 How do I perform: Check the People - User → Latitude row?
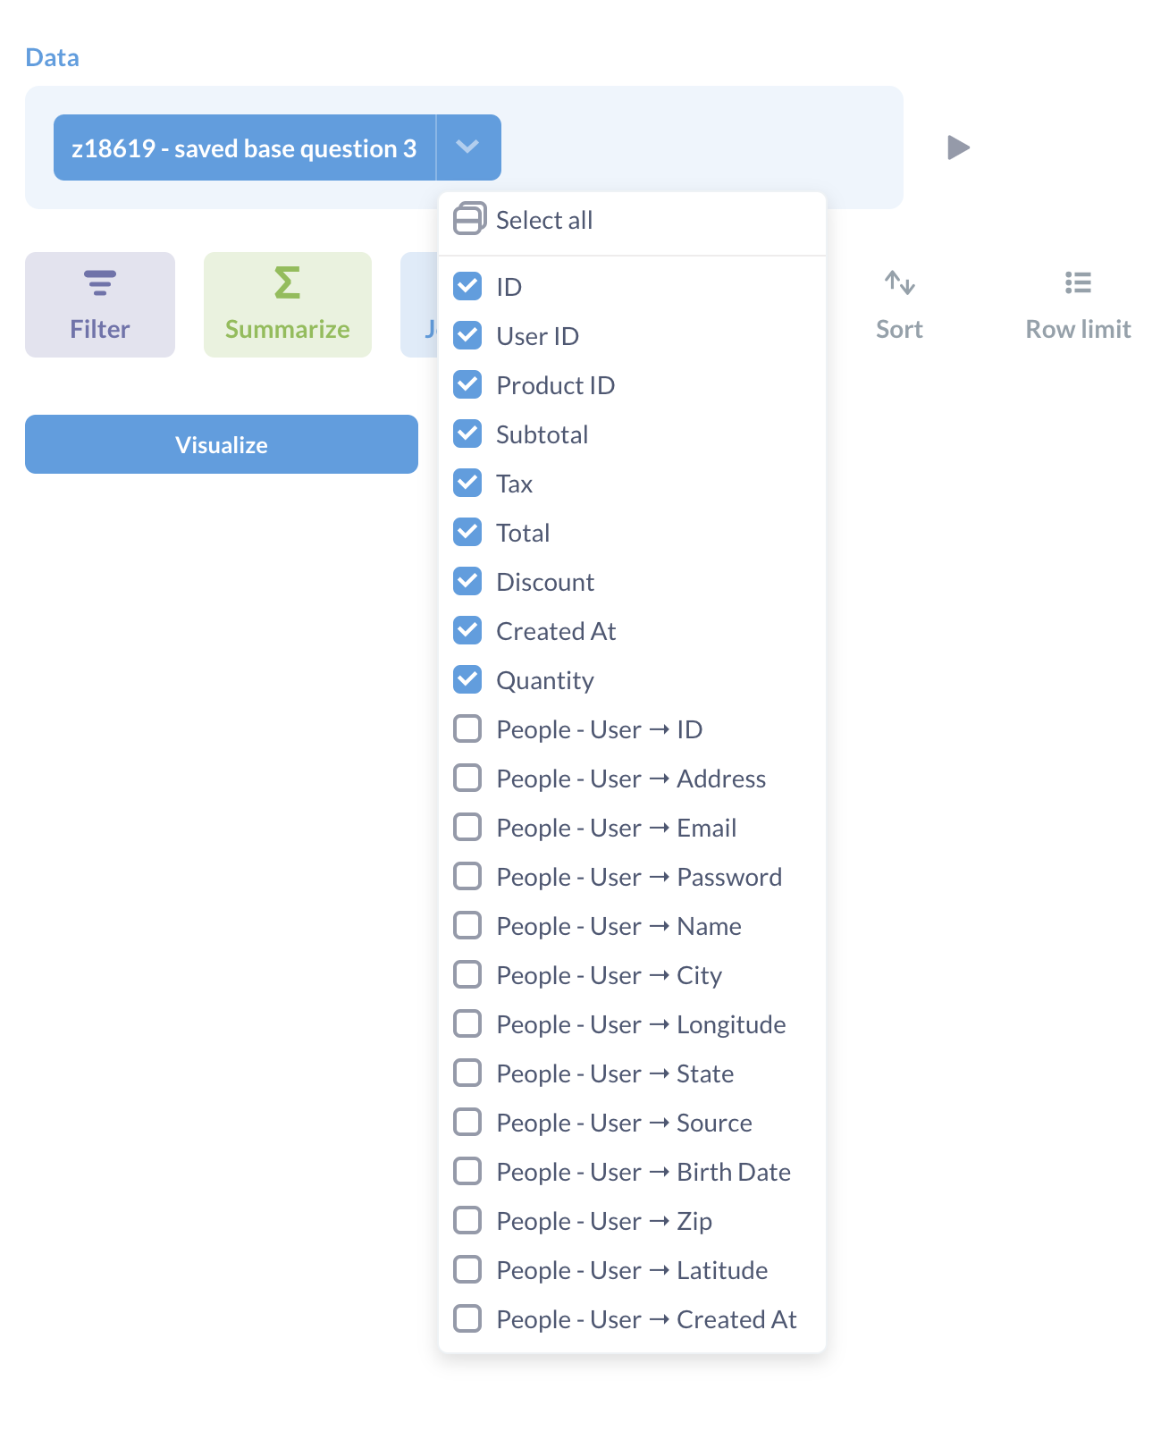[x=467, y=1269]
